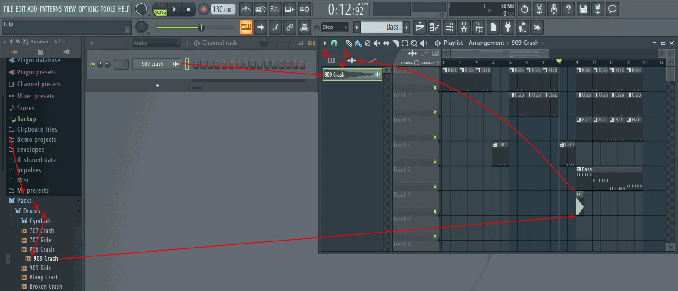This screenshot has height=291, width=678.
Task: Click the link/multilink controllers icon
Action: pyautogui.click(x=290, y=27)
